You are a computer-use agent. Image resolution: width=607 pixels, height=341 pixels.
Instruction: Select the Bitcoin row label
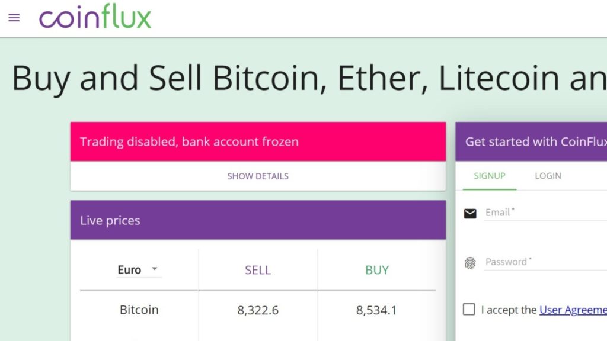point(139,310)
